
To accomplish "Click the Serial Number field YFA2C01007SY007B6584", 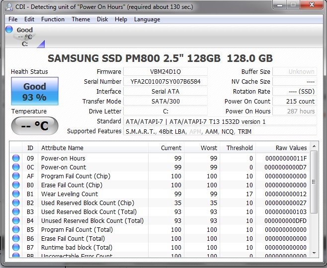I will coord(165,82).
